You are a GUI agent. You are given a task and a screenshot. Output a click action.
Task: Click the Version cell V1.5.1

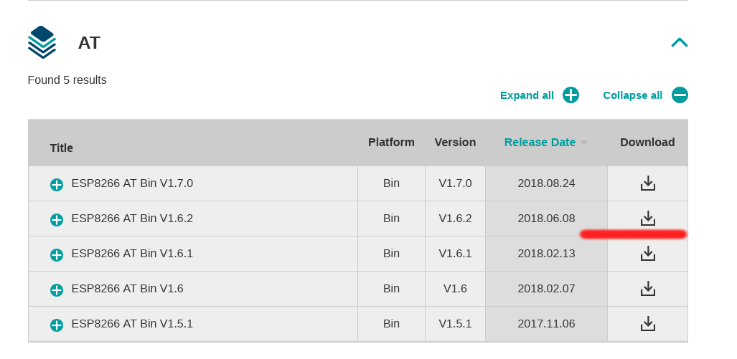coord(455,324)
